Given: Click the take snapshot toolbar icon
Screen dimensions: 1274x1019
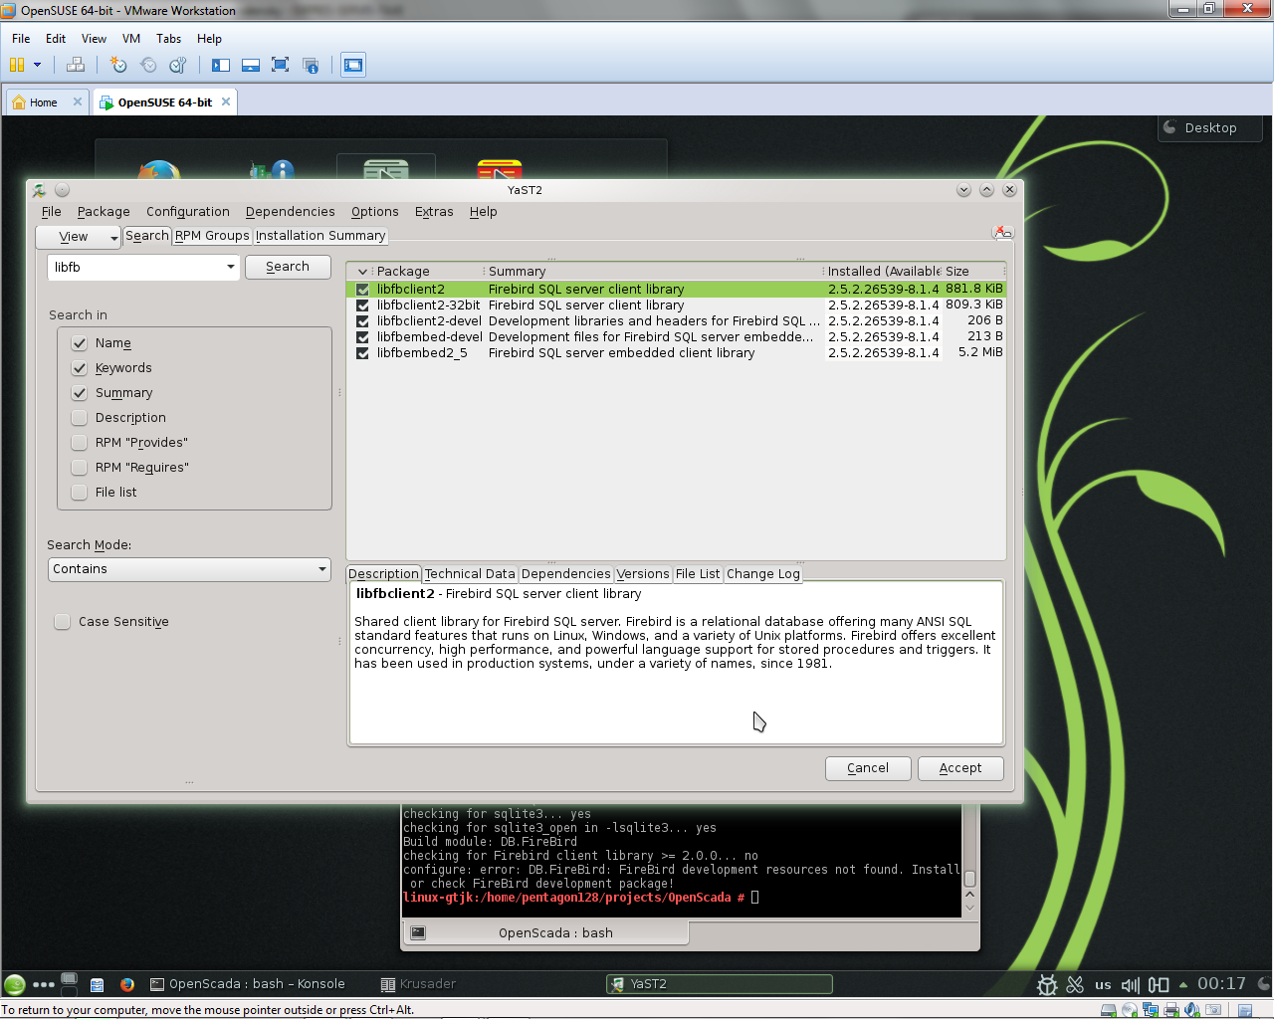Looking at the screenshot, I should pos(118,65).
